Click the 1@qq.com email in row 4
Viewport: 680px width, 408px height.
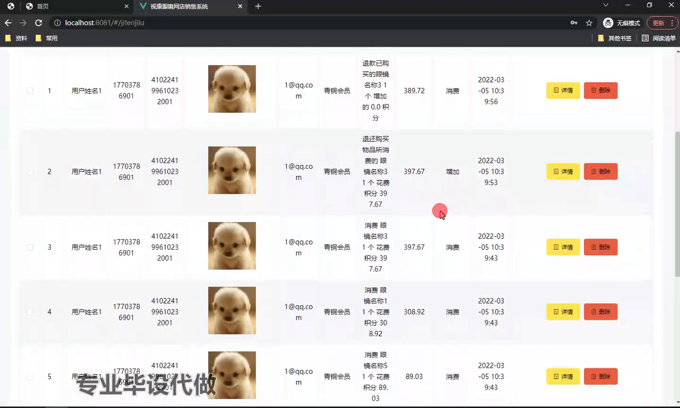coord(298,312)
